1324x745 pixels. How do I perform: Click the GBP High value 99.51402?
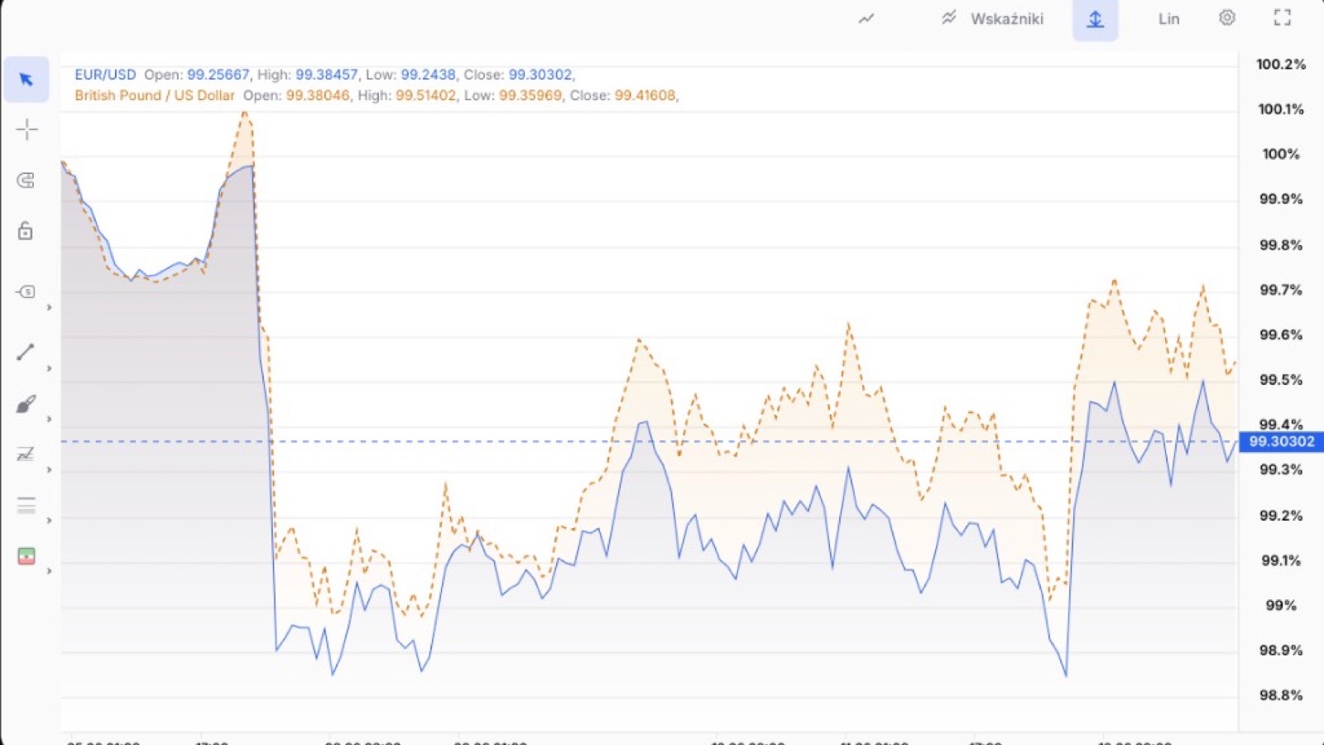425,95
